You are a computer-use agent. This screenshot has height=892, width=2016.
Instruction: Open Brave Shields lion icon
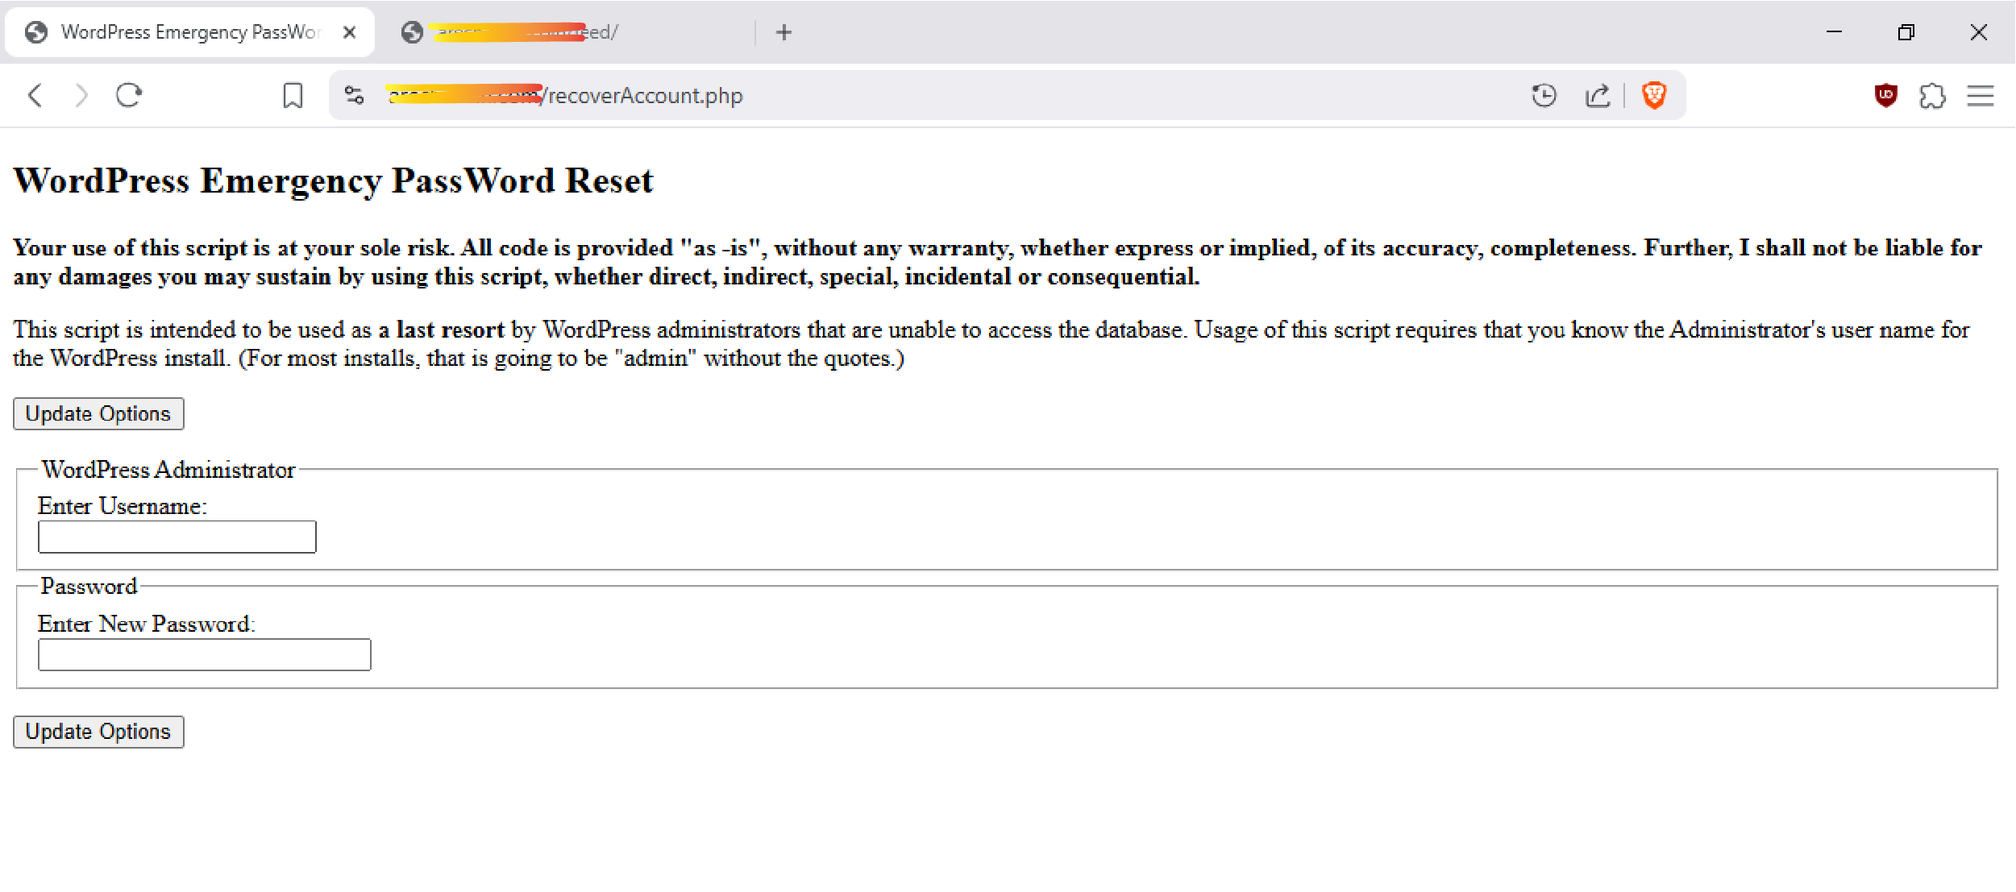click(1654, 95)
